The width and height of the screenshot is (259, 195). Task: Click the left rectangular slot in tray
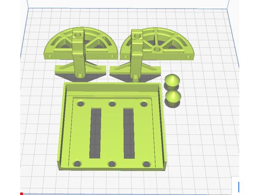96,133
